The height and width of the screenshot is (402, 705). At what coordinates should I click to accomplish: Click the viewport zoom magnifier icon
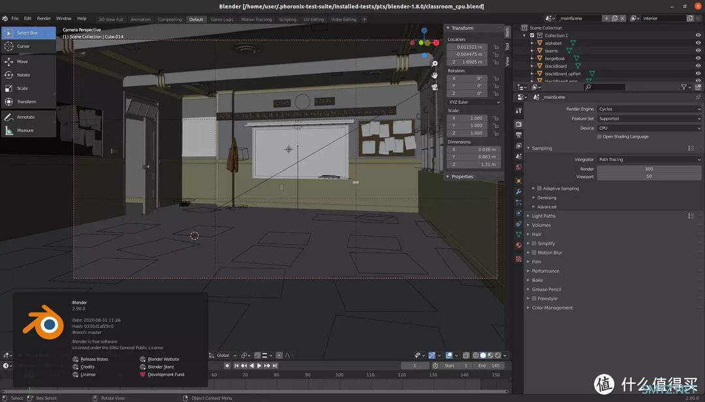[434, 64]
